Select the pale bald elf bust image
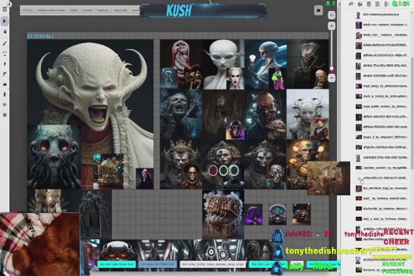This screenshot has height=276, width=414. tap(224, 64)
